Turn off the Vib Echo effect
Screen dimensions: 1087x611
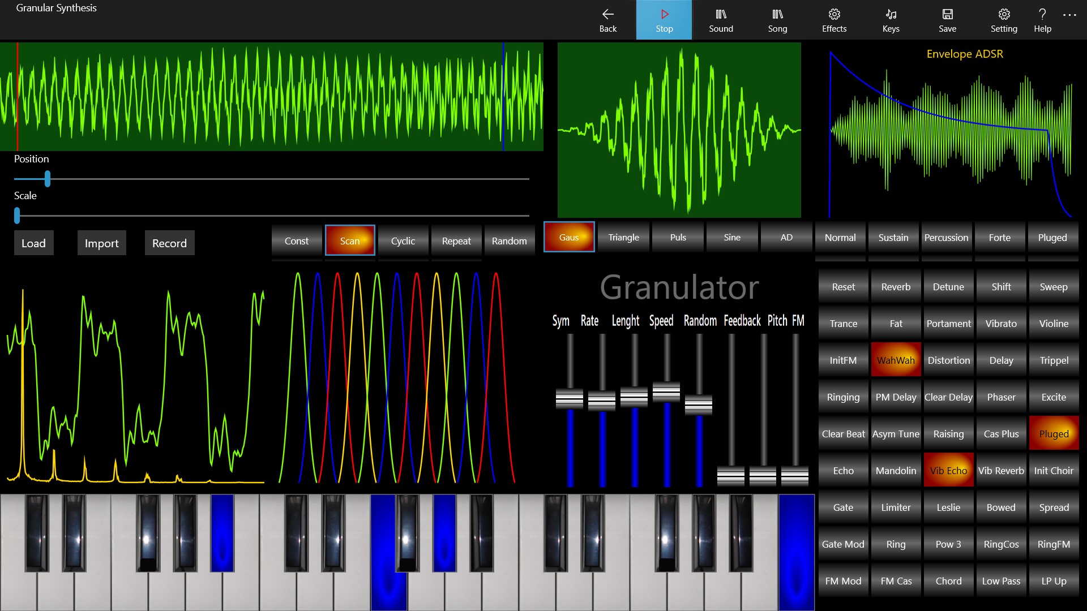948,471
